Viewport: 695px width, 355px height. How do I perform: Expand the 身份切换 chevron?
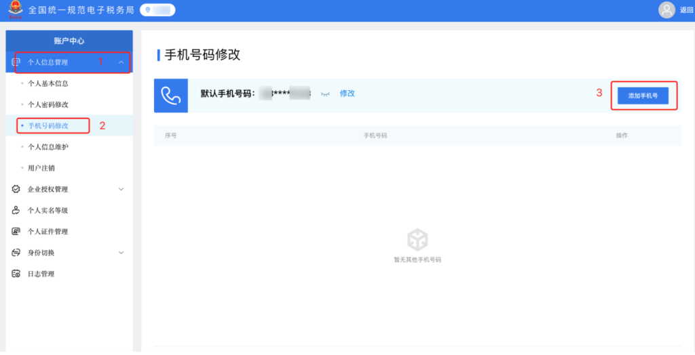(x=121, y=253)
